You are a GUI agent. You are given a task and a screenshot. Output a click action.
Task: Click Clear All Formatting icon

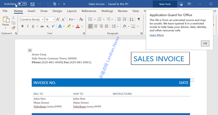pyautogui.click(x=81, y=19)
